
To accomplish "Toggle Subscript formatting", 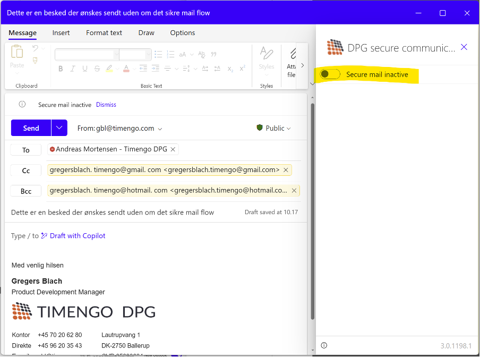I will [230, 69].
